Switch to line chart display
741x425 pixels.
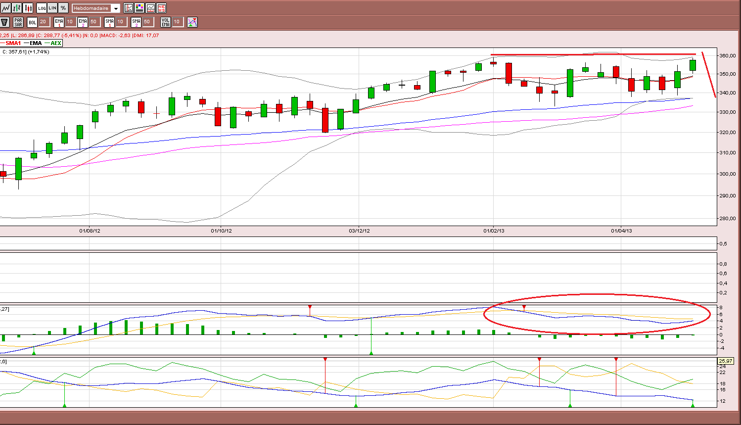(x=5, y=8)
